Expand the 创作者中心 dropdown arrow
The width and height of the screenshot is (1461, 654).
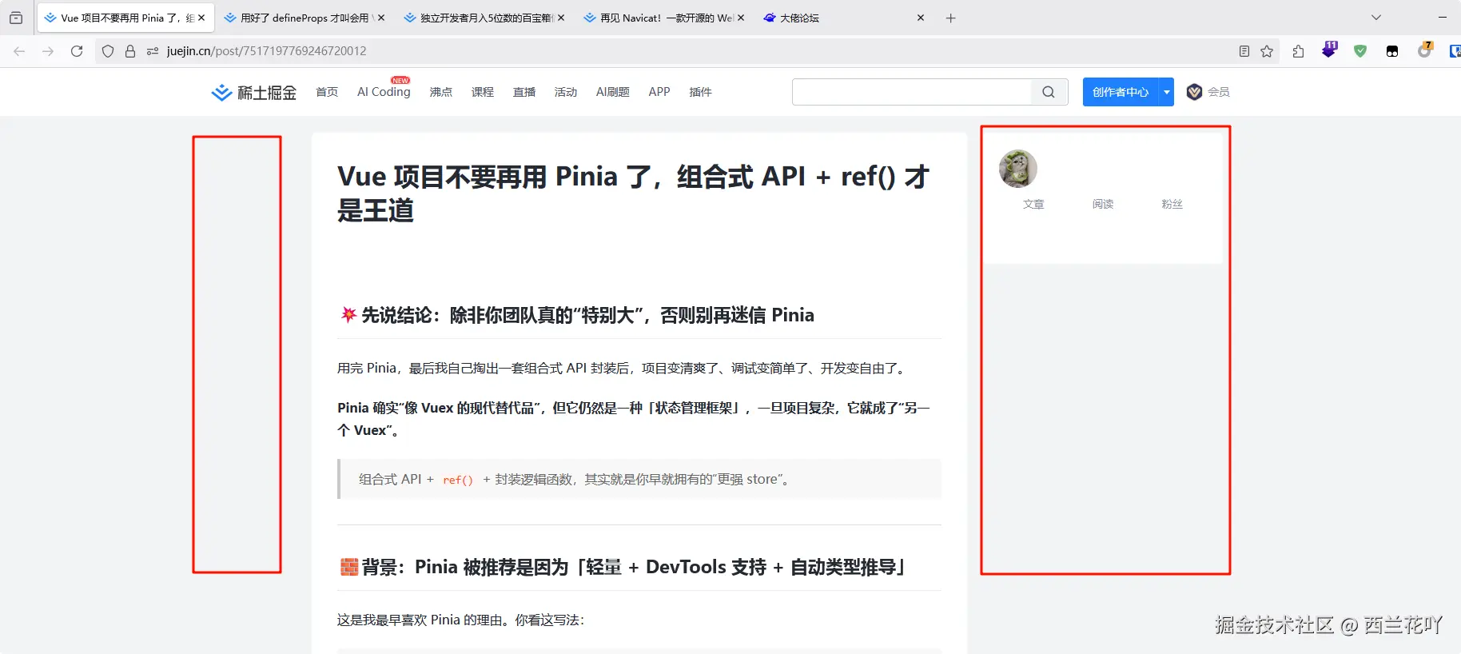click(1167, 92)
